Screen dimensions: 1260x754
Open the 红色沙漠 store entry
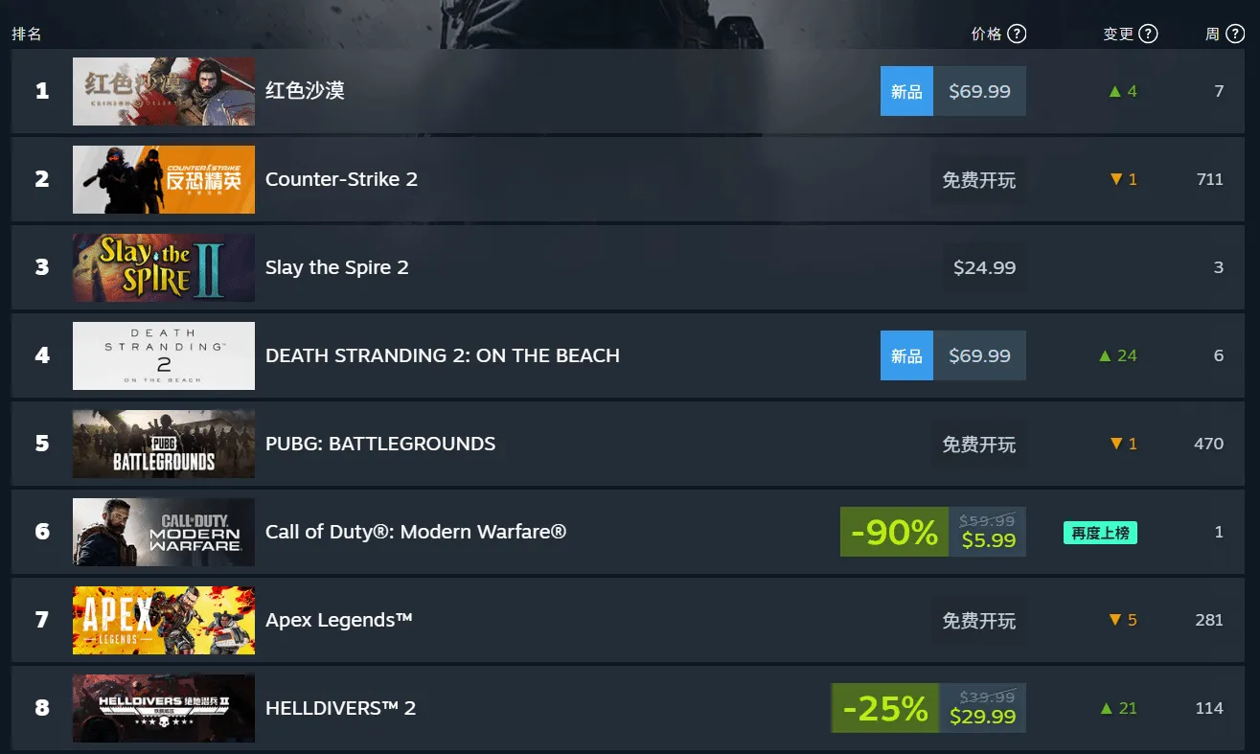click(x=306, y=90)
